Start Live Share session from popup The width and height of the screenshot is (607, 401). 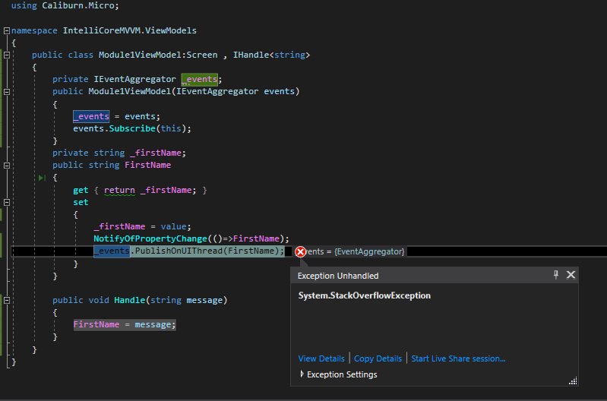458,358
